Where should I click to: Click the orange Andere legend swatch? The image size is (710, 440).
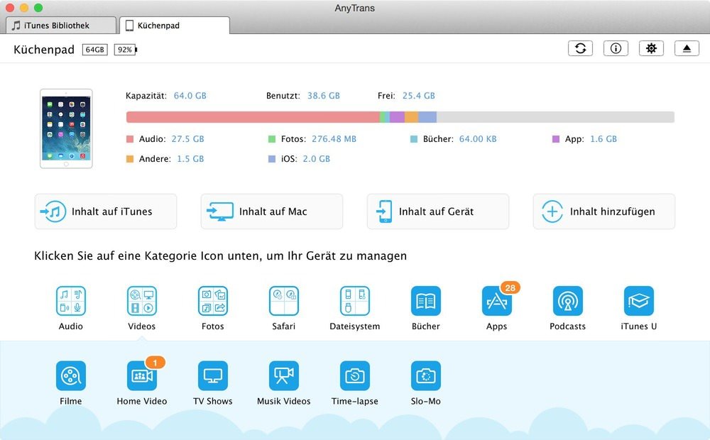tap(130, 159)
